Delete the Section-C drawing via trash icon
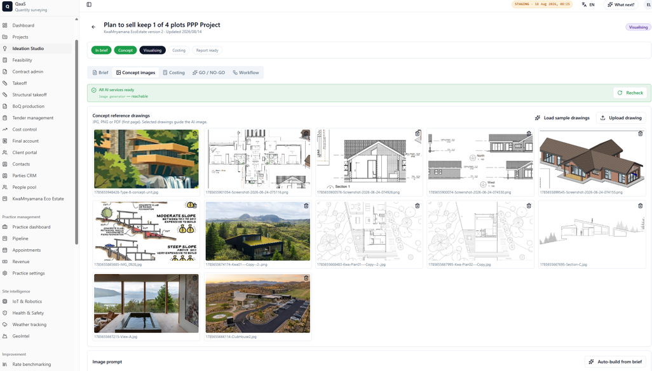The width and height of the screenshot is (652, 371). 641,206
